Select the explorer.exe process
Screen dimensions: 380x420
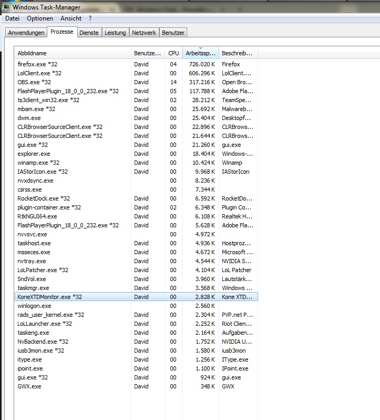click(136, 154)
